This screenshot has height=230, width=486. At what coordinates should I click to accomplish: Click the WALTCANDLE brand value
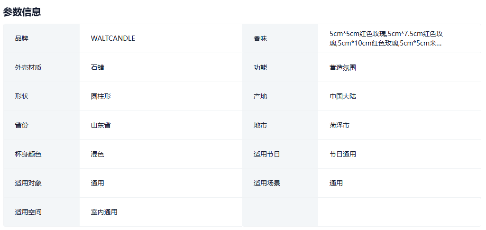point(113,38)
